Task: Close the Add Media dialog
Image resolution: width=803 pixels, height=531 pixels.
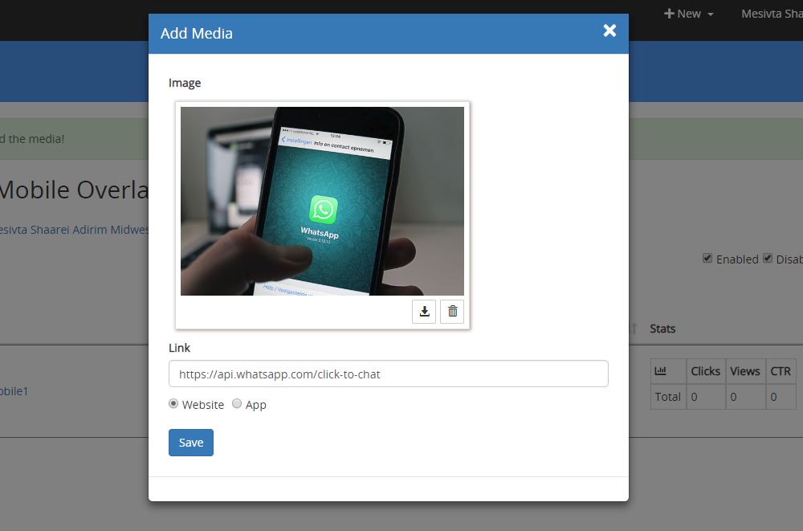Action: click(609, 31)
